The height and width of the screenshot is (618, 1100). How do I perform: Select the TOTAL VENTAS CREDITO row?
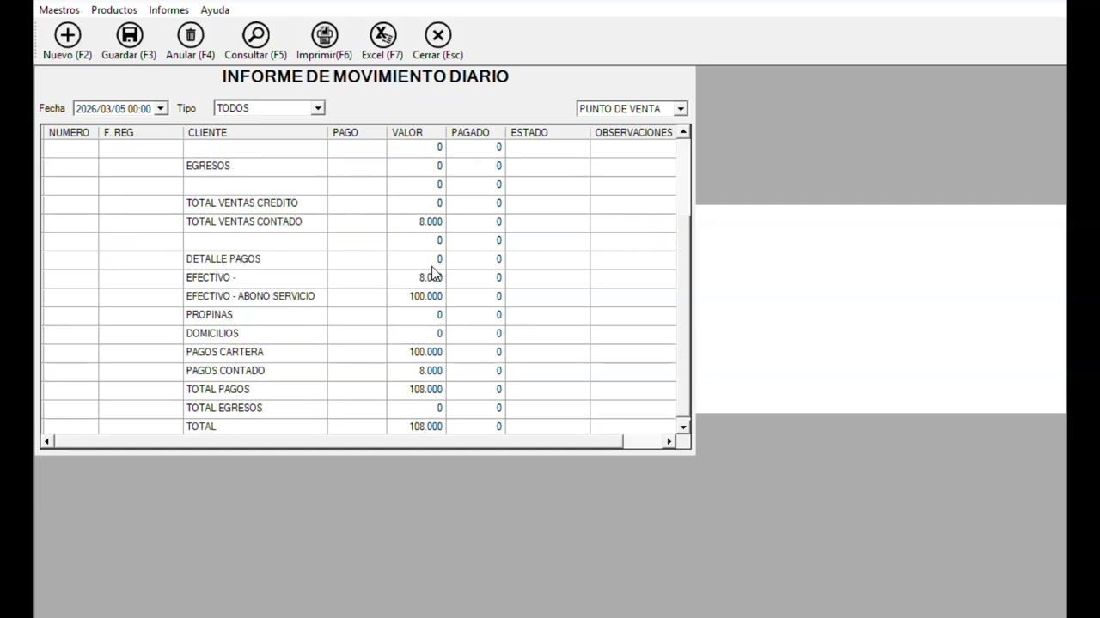pos(358,203)
